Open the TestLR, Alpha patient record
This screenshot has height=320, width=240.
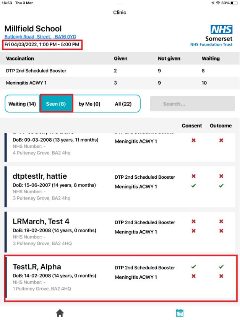37,267
